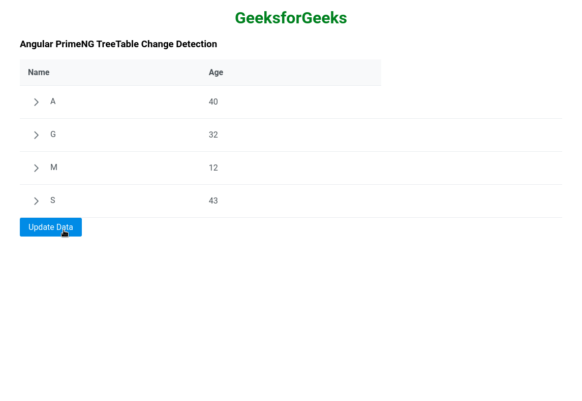Click the age value 32

213,135
